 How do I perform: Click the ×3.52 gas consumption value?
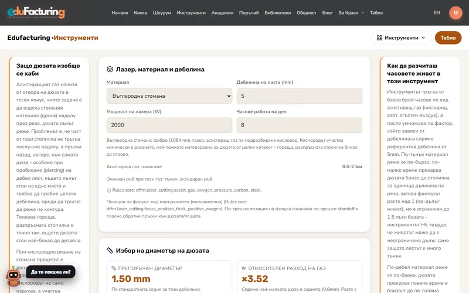[255, 279]
